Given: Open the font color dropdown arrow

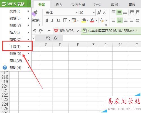Looking at the screenshot, I should click(96, 20).
